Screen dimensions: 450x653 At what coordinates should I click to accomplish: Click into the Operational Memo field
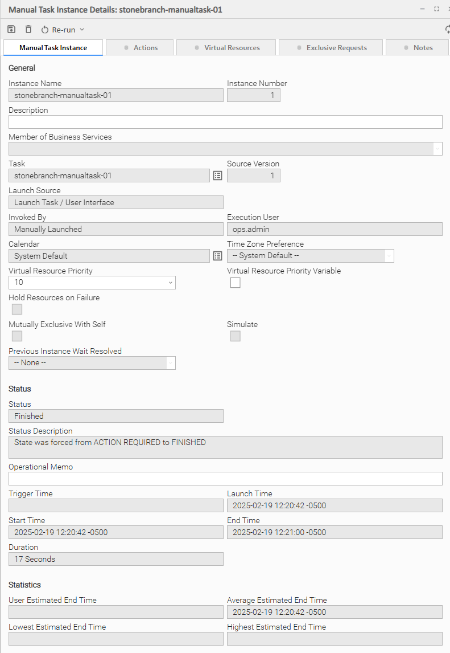coord(225,479)
